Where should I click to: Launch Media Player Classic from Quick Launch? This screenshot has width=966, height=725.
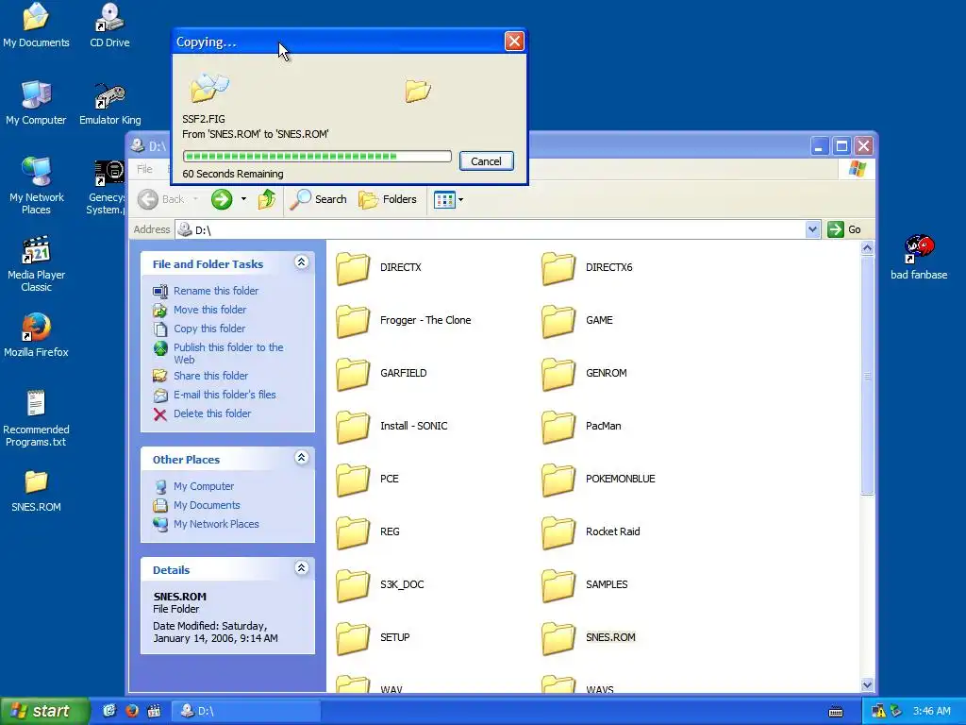click(154, 711)
